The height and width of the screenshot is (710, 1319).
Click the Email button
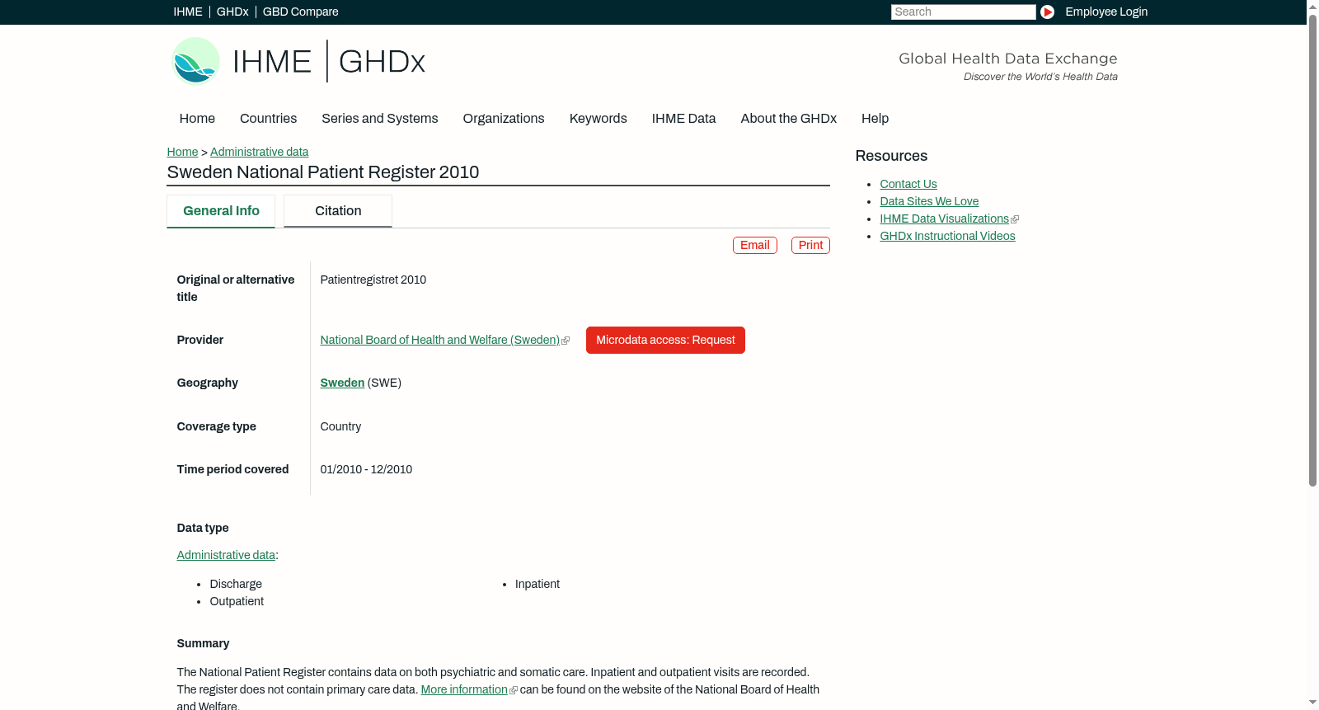pos(755,245)
